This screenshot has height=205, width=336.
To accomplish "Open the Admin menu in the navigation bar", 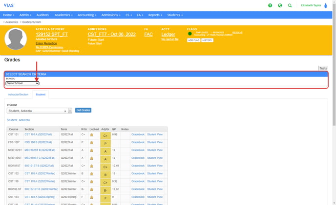I will (x=25, y=15).
